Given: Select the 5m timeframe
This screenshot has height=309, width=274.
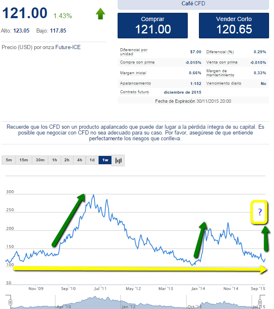Looking at the screenshot, I should point(9,160).
